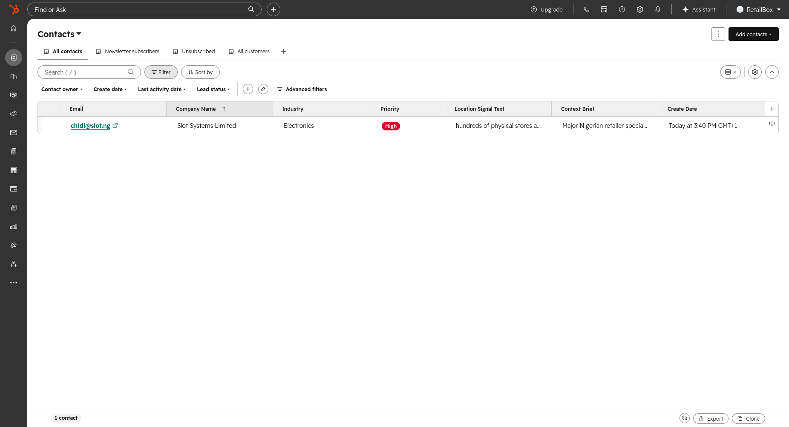Open the Contacts title dropdown
This screenshot has height=427, width=789.
coord(60,34)
